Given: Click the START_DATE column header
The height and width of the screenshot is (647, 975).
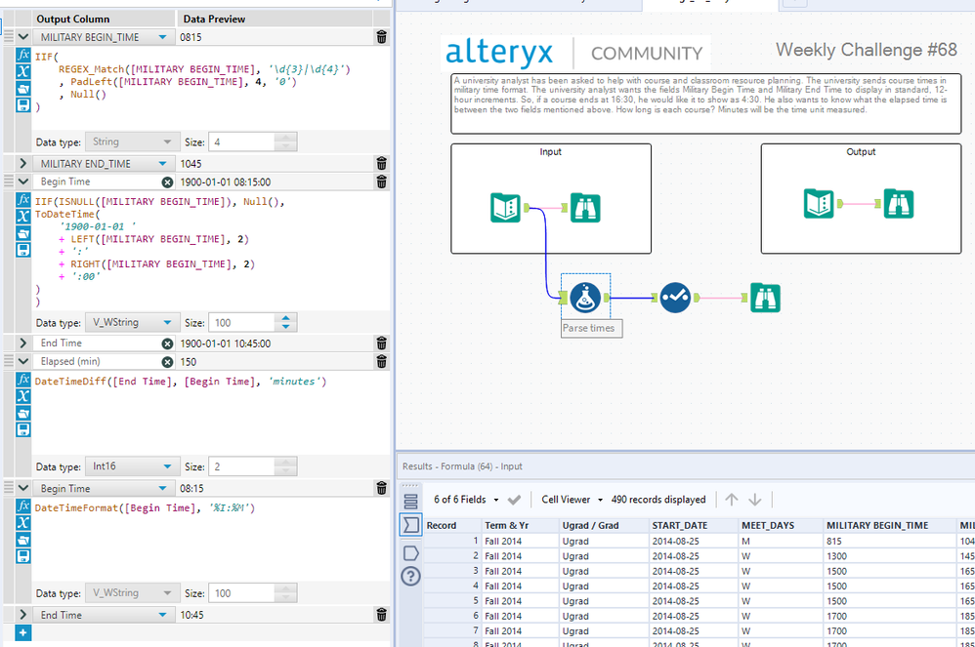Looking at the screenshot, I should click(681, 525).
